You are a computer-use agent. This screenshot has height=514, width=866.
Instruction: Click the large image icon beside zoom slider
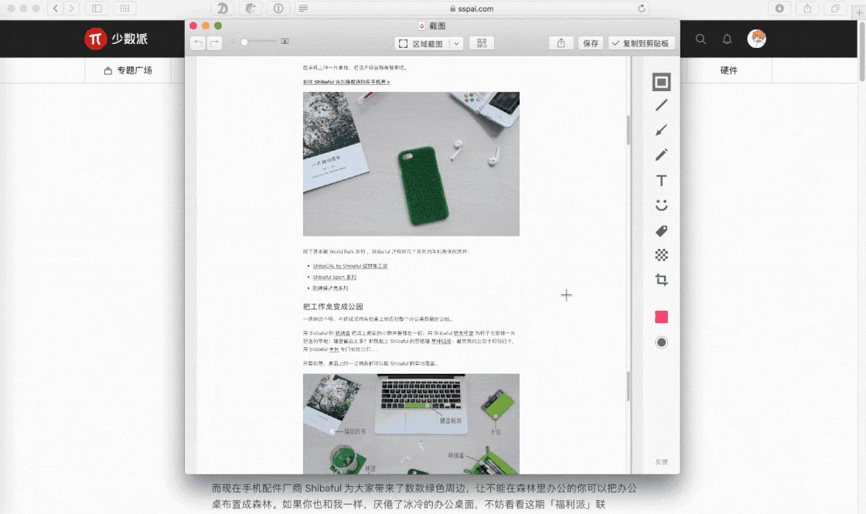(x=285, y=42)
